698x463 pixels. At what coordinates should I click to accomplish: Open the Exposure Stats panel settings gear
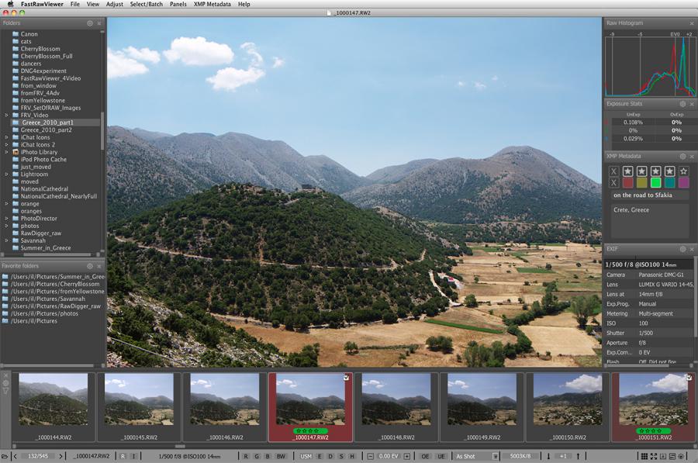click(x=682, y=103)
